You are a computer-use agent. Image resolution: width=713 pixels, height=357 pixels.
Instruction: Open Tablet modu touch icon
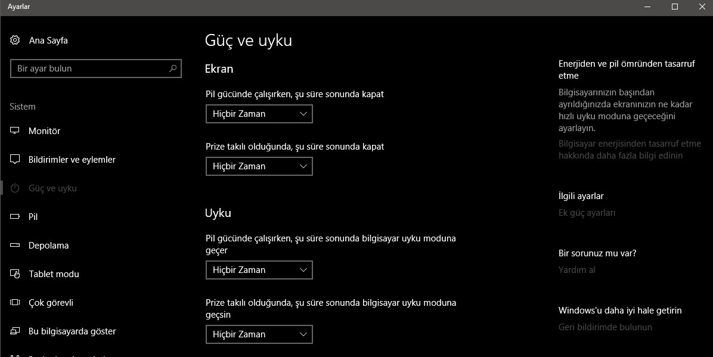pyautogui.click(x=15, y=274)
